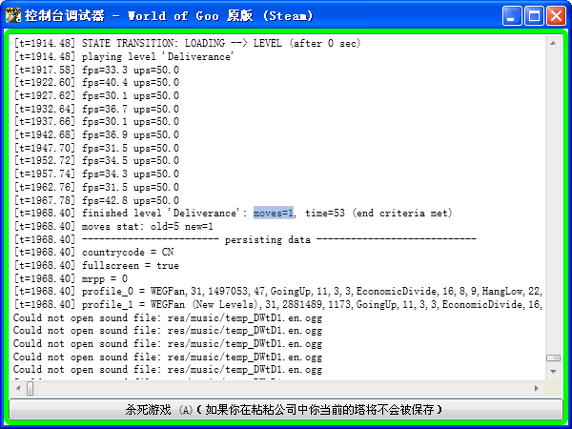Click the highlighted moves=1 text
The width and height of the screenshot is (572, 429).
coord(275,214)
